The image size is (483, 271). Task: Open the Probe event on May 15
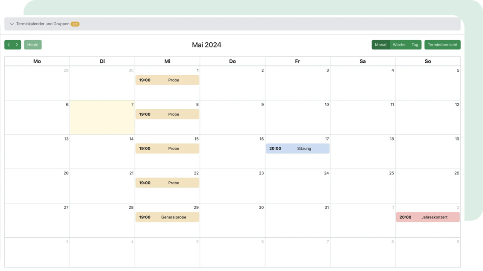click(x=167, y=149)
